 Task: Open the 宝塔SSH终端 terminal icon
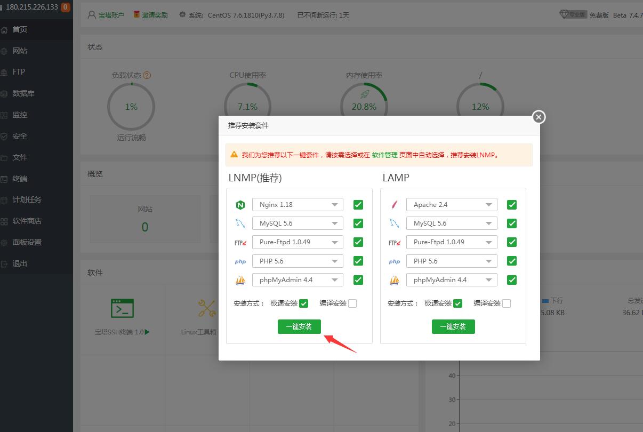click(122, 308)
